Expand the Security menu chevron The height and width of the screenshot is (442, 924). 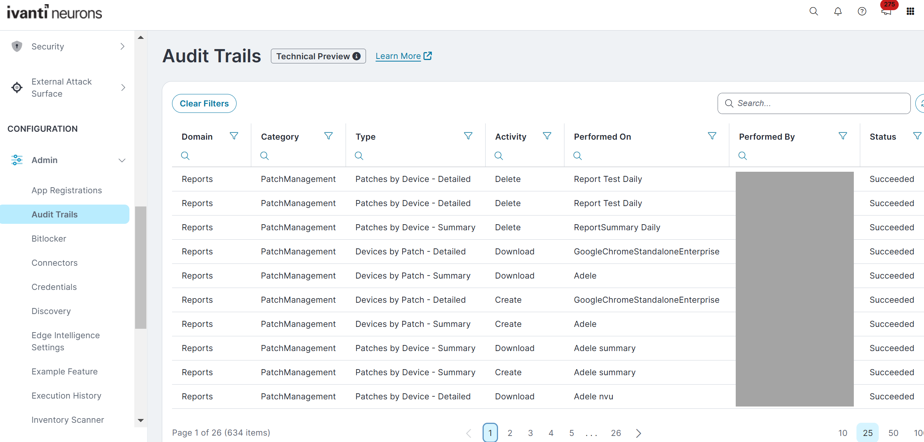click(x=123, y=46)
